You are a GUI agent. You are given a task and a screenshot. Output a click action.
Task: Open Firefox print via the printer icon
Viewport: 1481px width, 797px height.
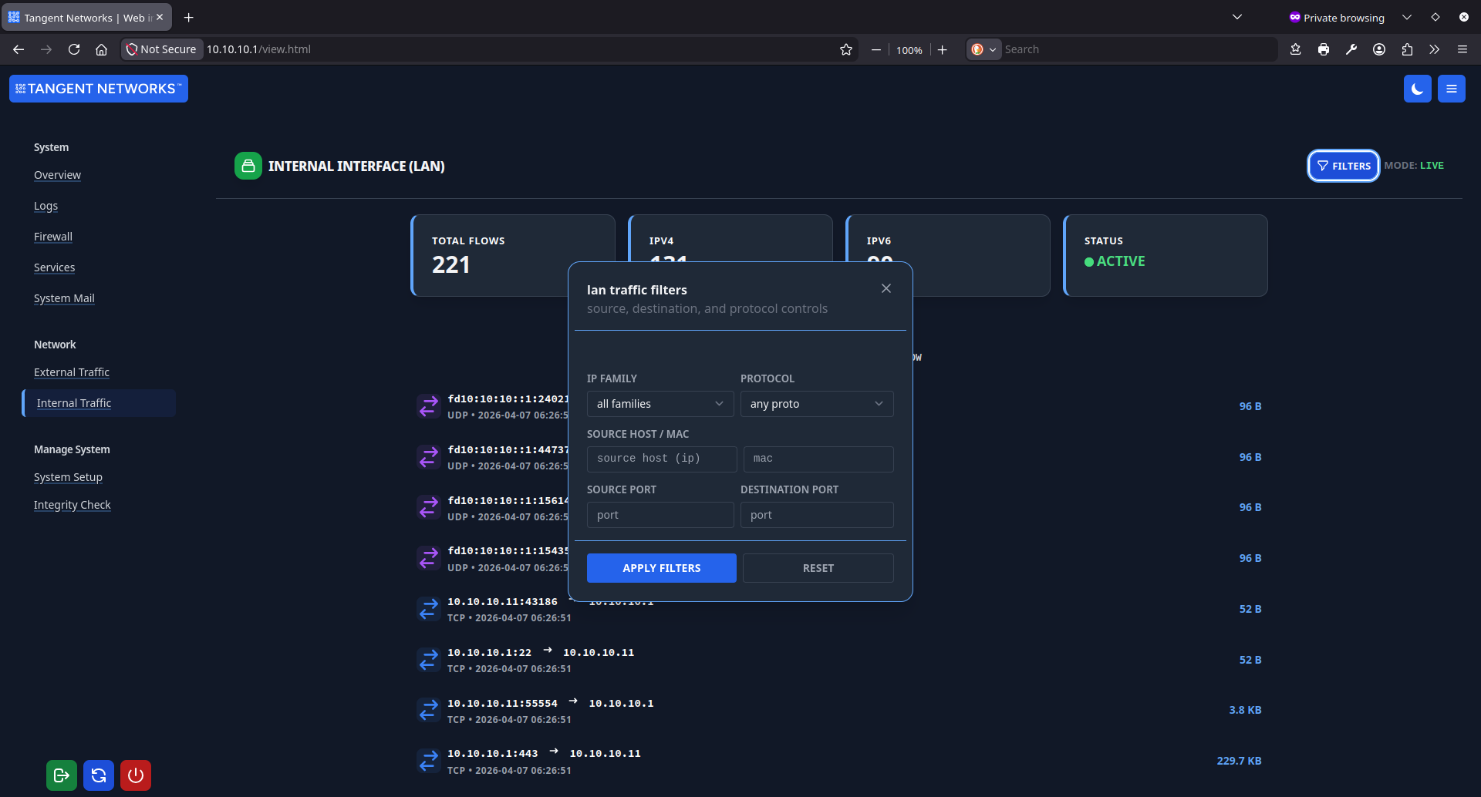click(x=1324, y=49)
